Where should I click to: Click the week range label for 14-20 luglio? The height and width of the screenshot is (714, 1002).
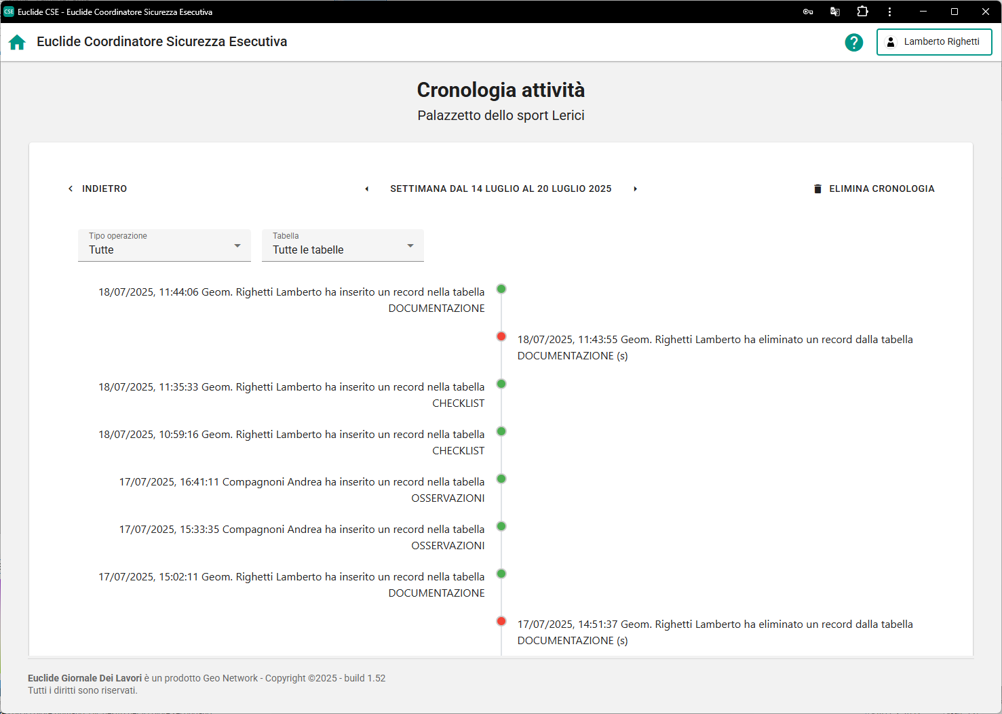501,189
